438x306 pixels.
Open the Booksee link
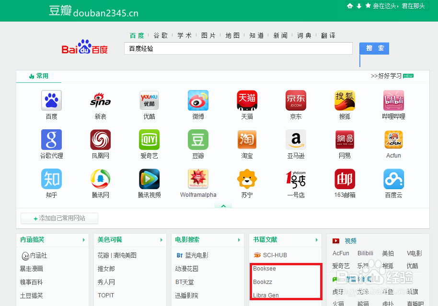pyautogui.click(x=265, y=268)
